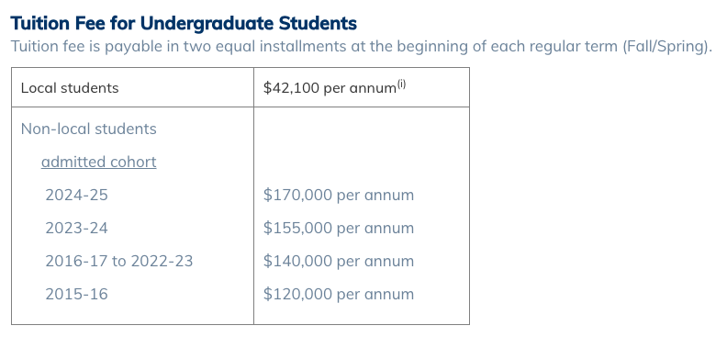Screen dimensions: 727x337
Task: Select the 2023-24 cohort row label
Action: point(76,228)
